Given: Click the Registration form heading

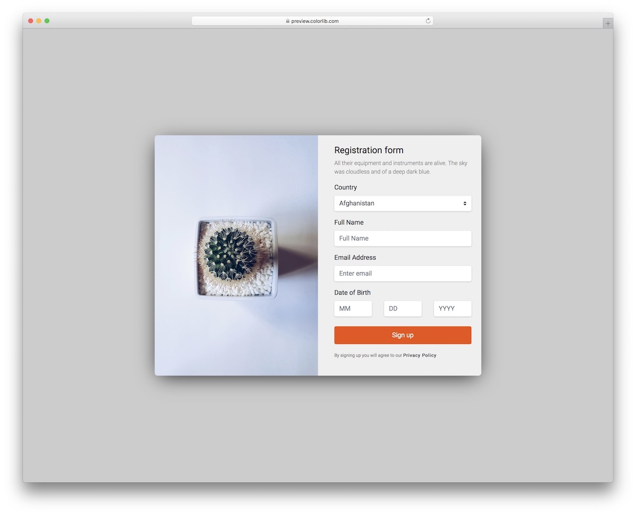Looking at the screenshot, I should pos(369,150).
